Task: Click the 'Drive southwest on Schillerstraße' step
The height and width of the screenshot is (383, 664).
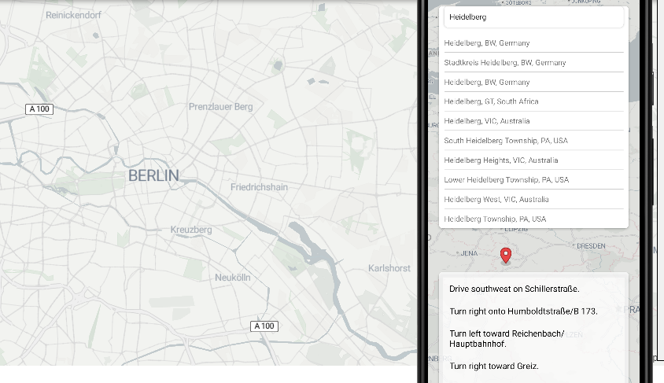Action: pos(514,289)
